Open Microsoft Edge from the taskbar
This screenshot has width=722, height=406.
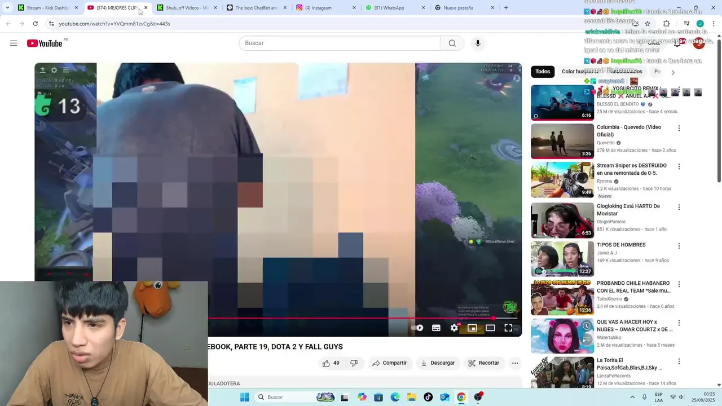[x=395, y=397]
